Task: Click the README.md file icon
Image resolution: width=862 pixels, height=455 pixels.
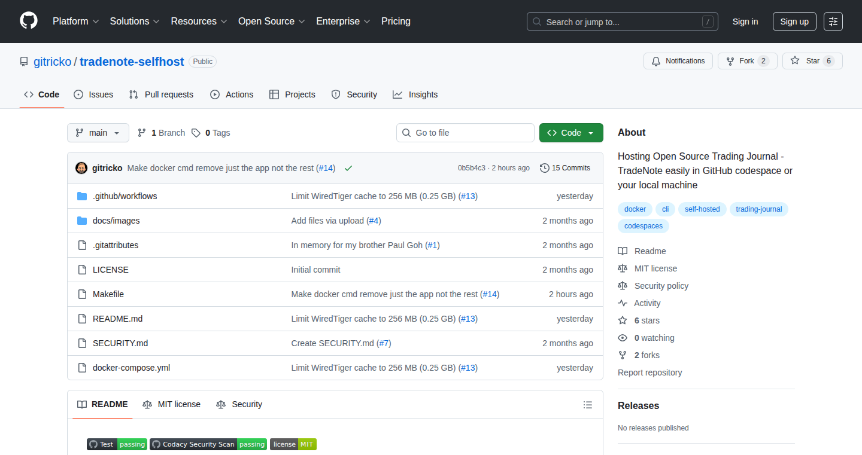Action: [82, 319]
